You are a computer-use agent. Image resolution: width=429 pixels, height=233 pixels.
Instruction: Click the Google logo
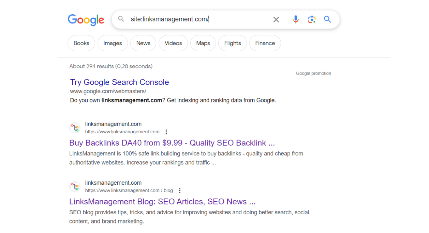[x=86, y=20]
